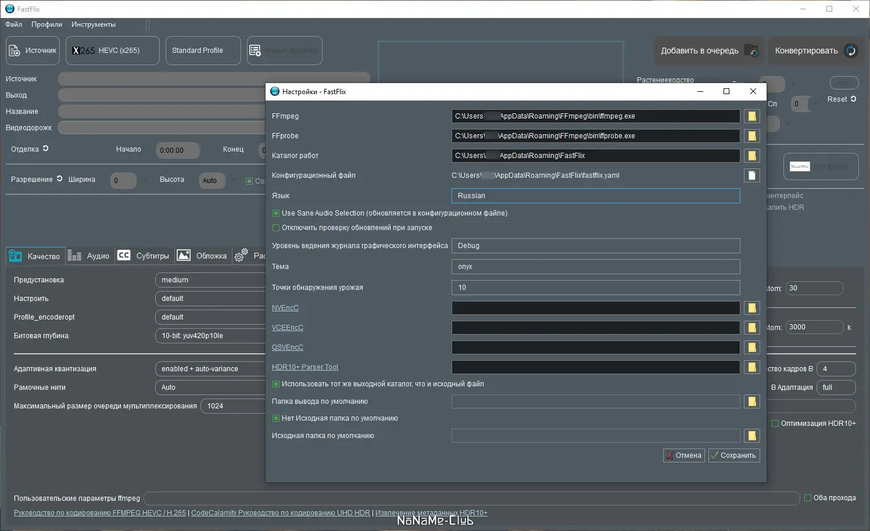Open the VCEEncC link
The image size is (870, 531).
[288, 328]
